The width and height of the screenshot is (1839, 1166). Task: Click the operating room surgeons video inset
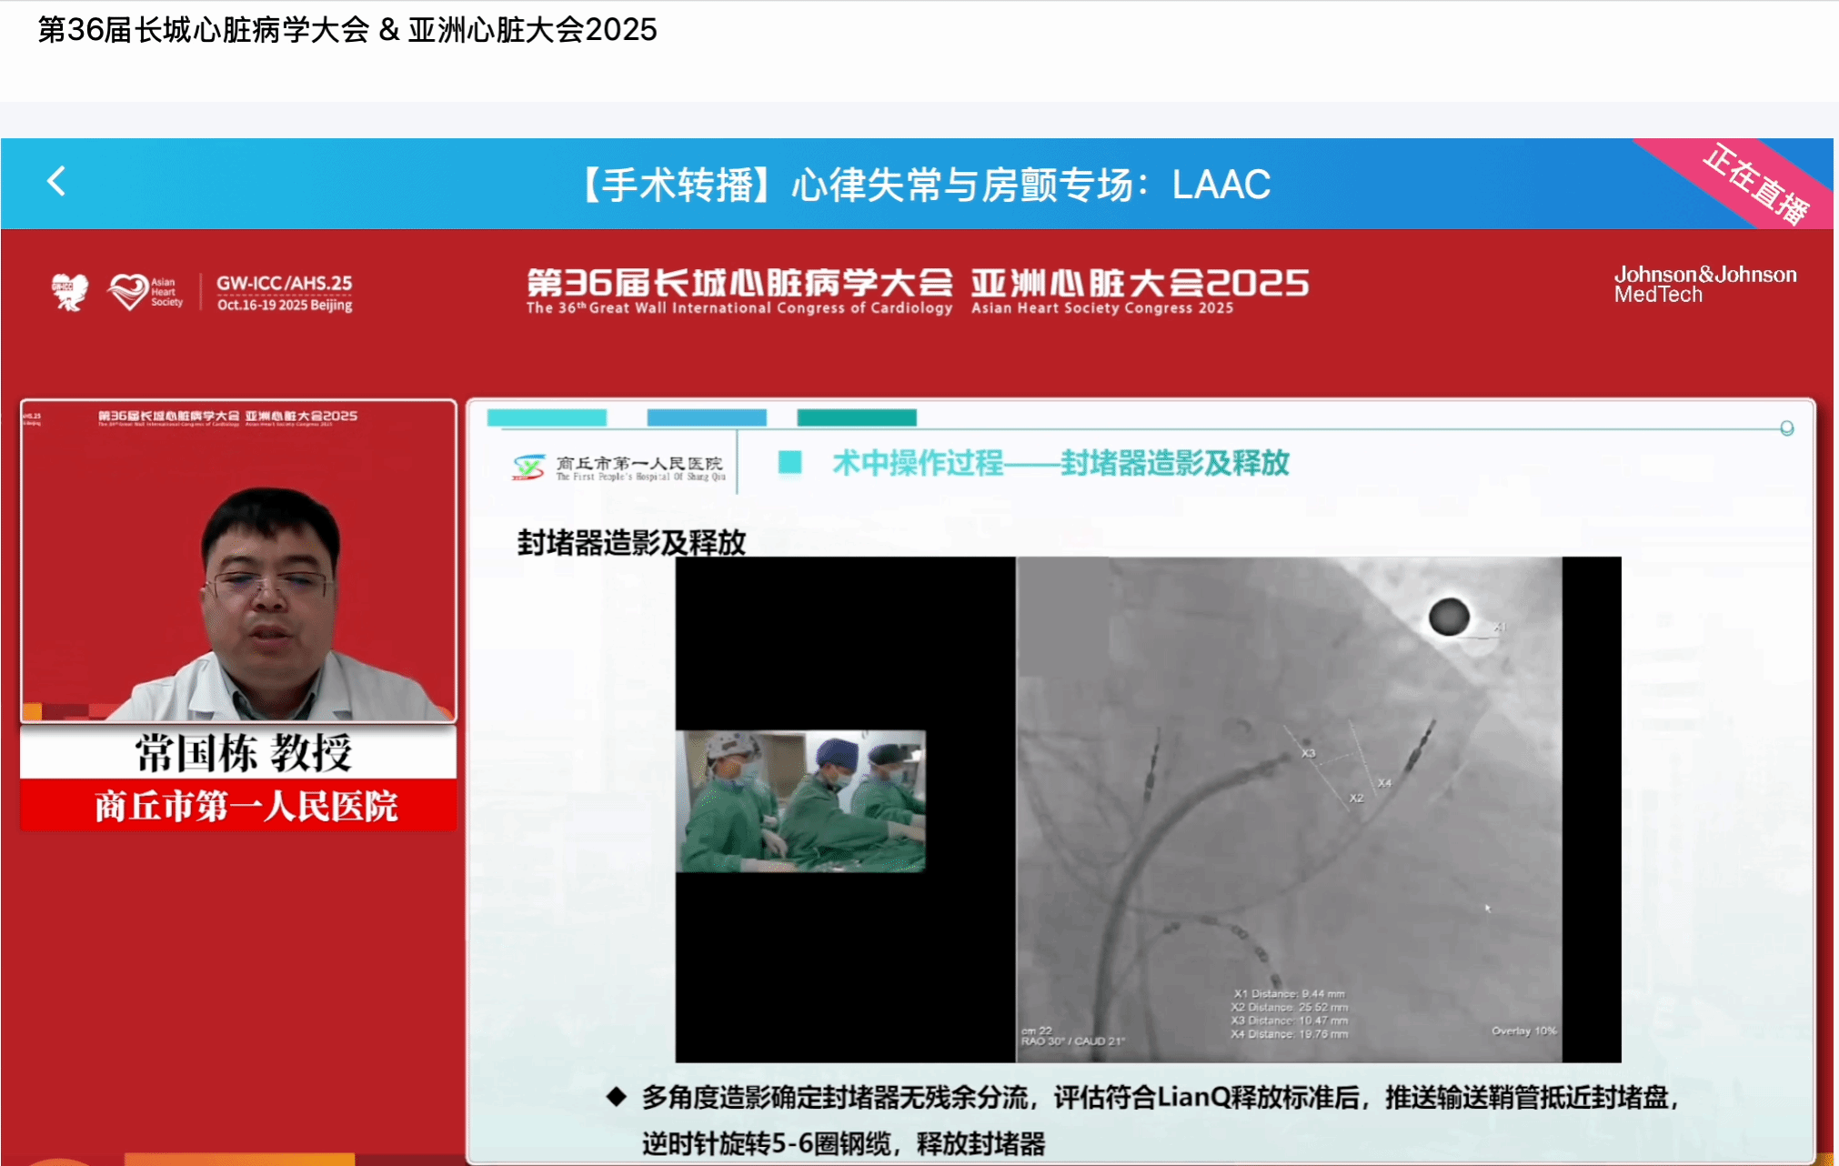point(800,801)
